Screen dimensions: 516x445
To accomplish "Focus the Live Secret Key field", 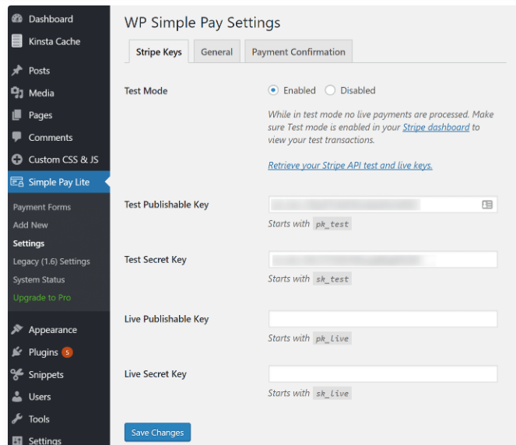I will coord(383,373).
